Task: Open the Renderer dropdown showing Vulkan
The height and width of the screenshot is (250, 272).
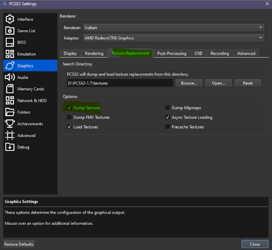Action: (x=173, y=28)
